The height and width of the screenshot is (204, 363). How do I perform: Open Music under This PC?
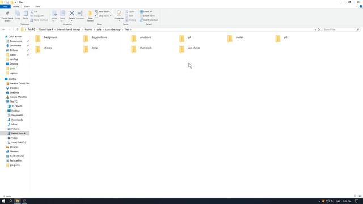(x=12, y=124)
